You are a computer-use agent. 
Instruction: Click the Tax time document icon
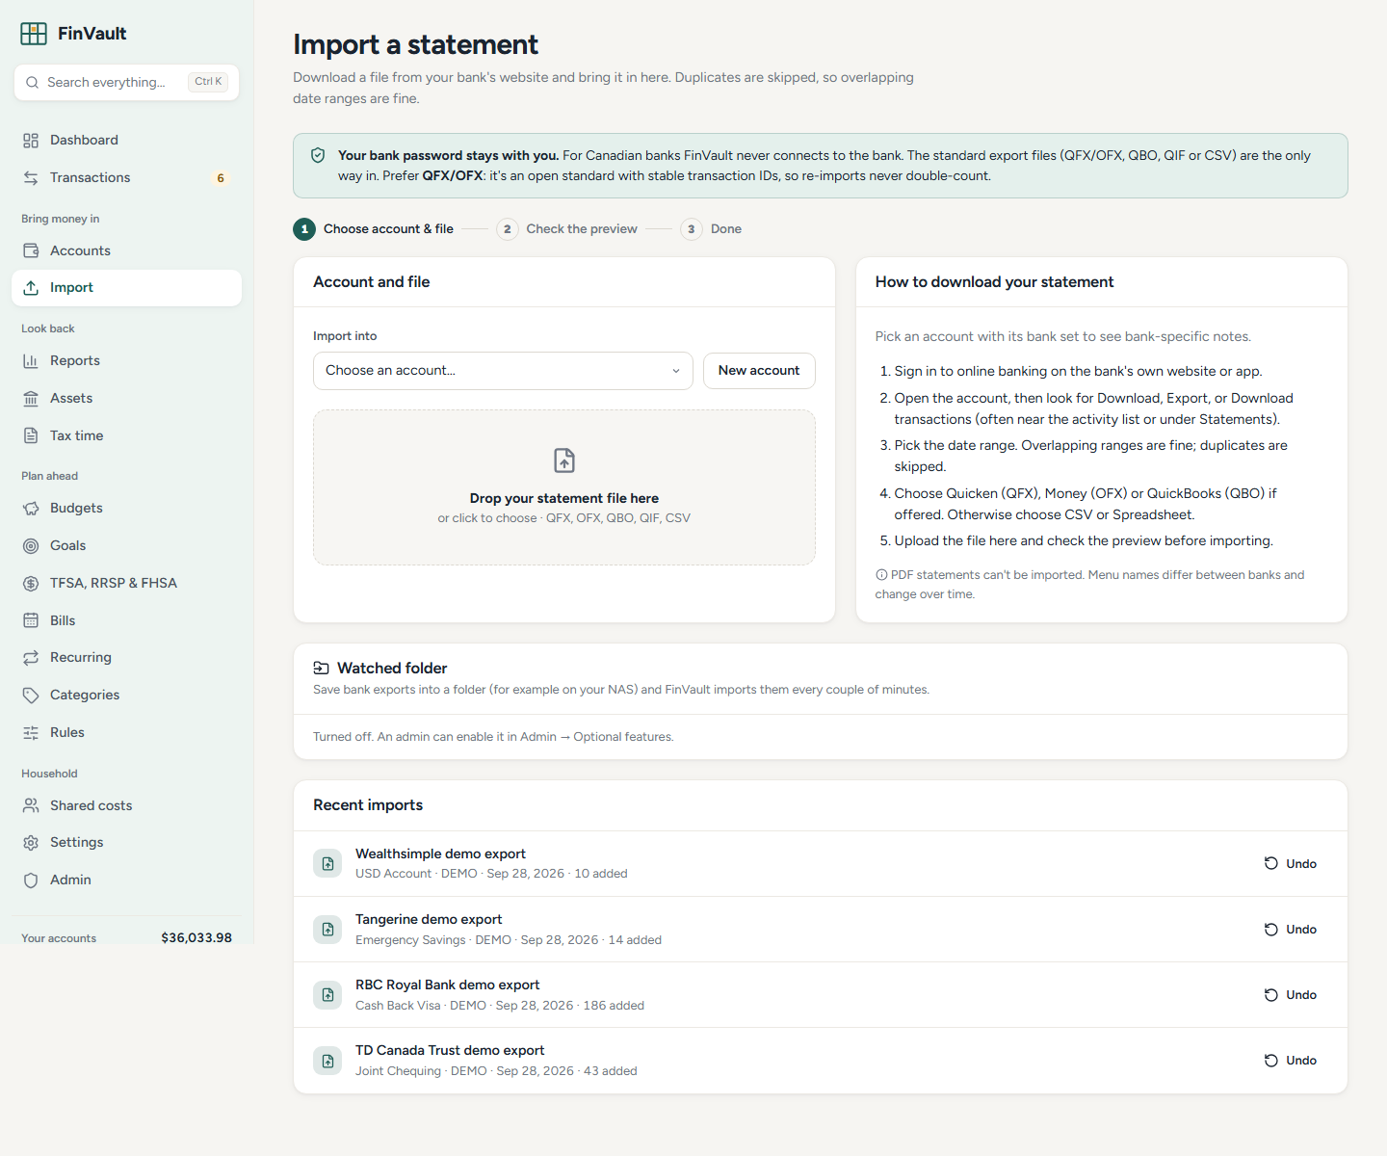31,436
